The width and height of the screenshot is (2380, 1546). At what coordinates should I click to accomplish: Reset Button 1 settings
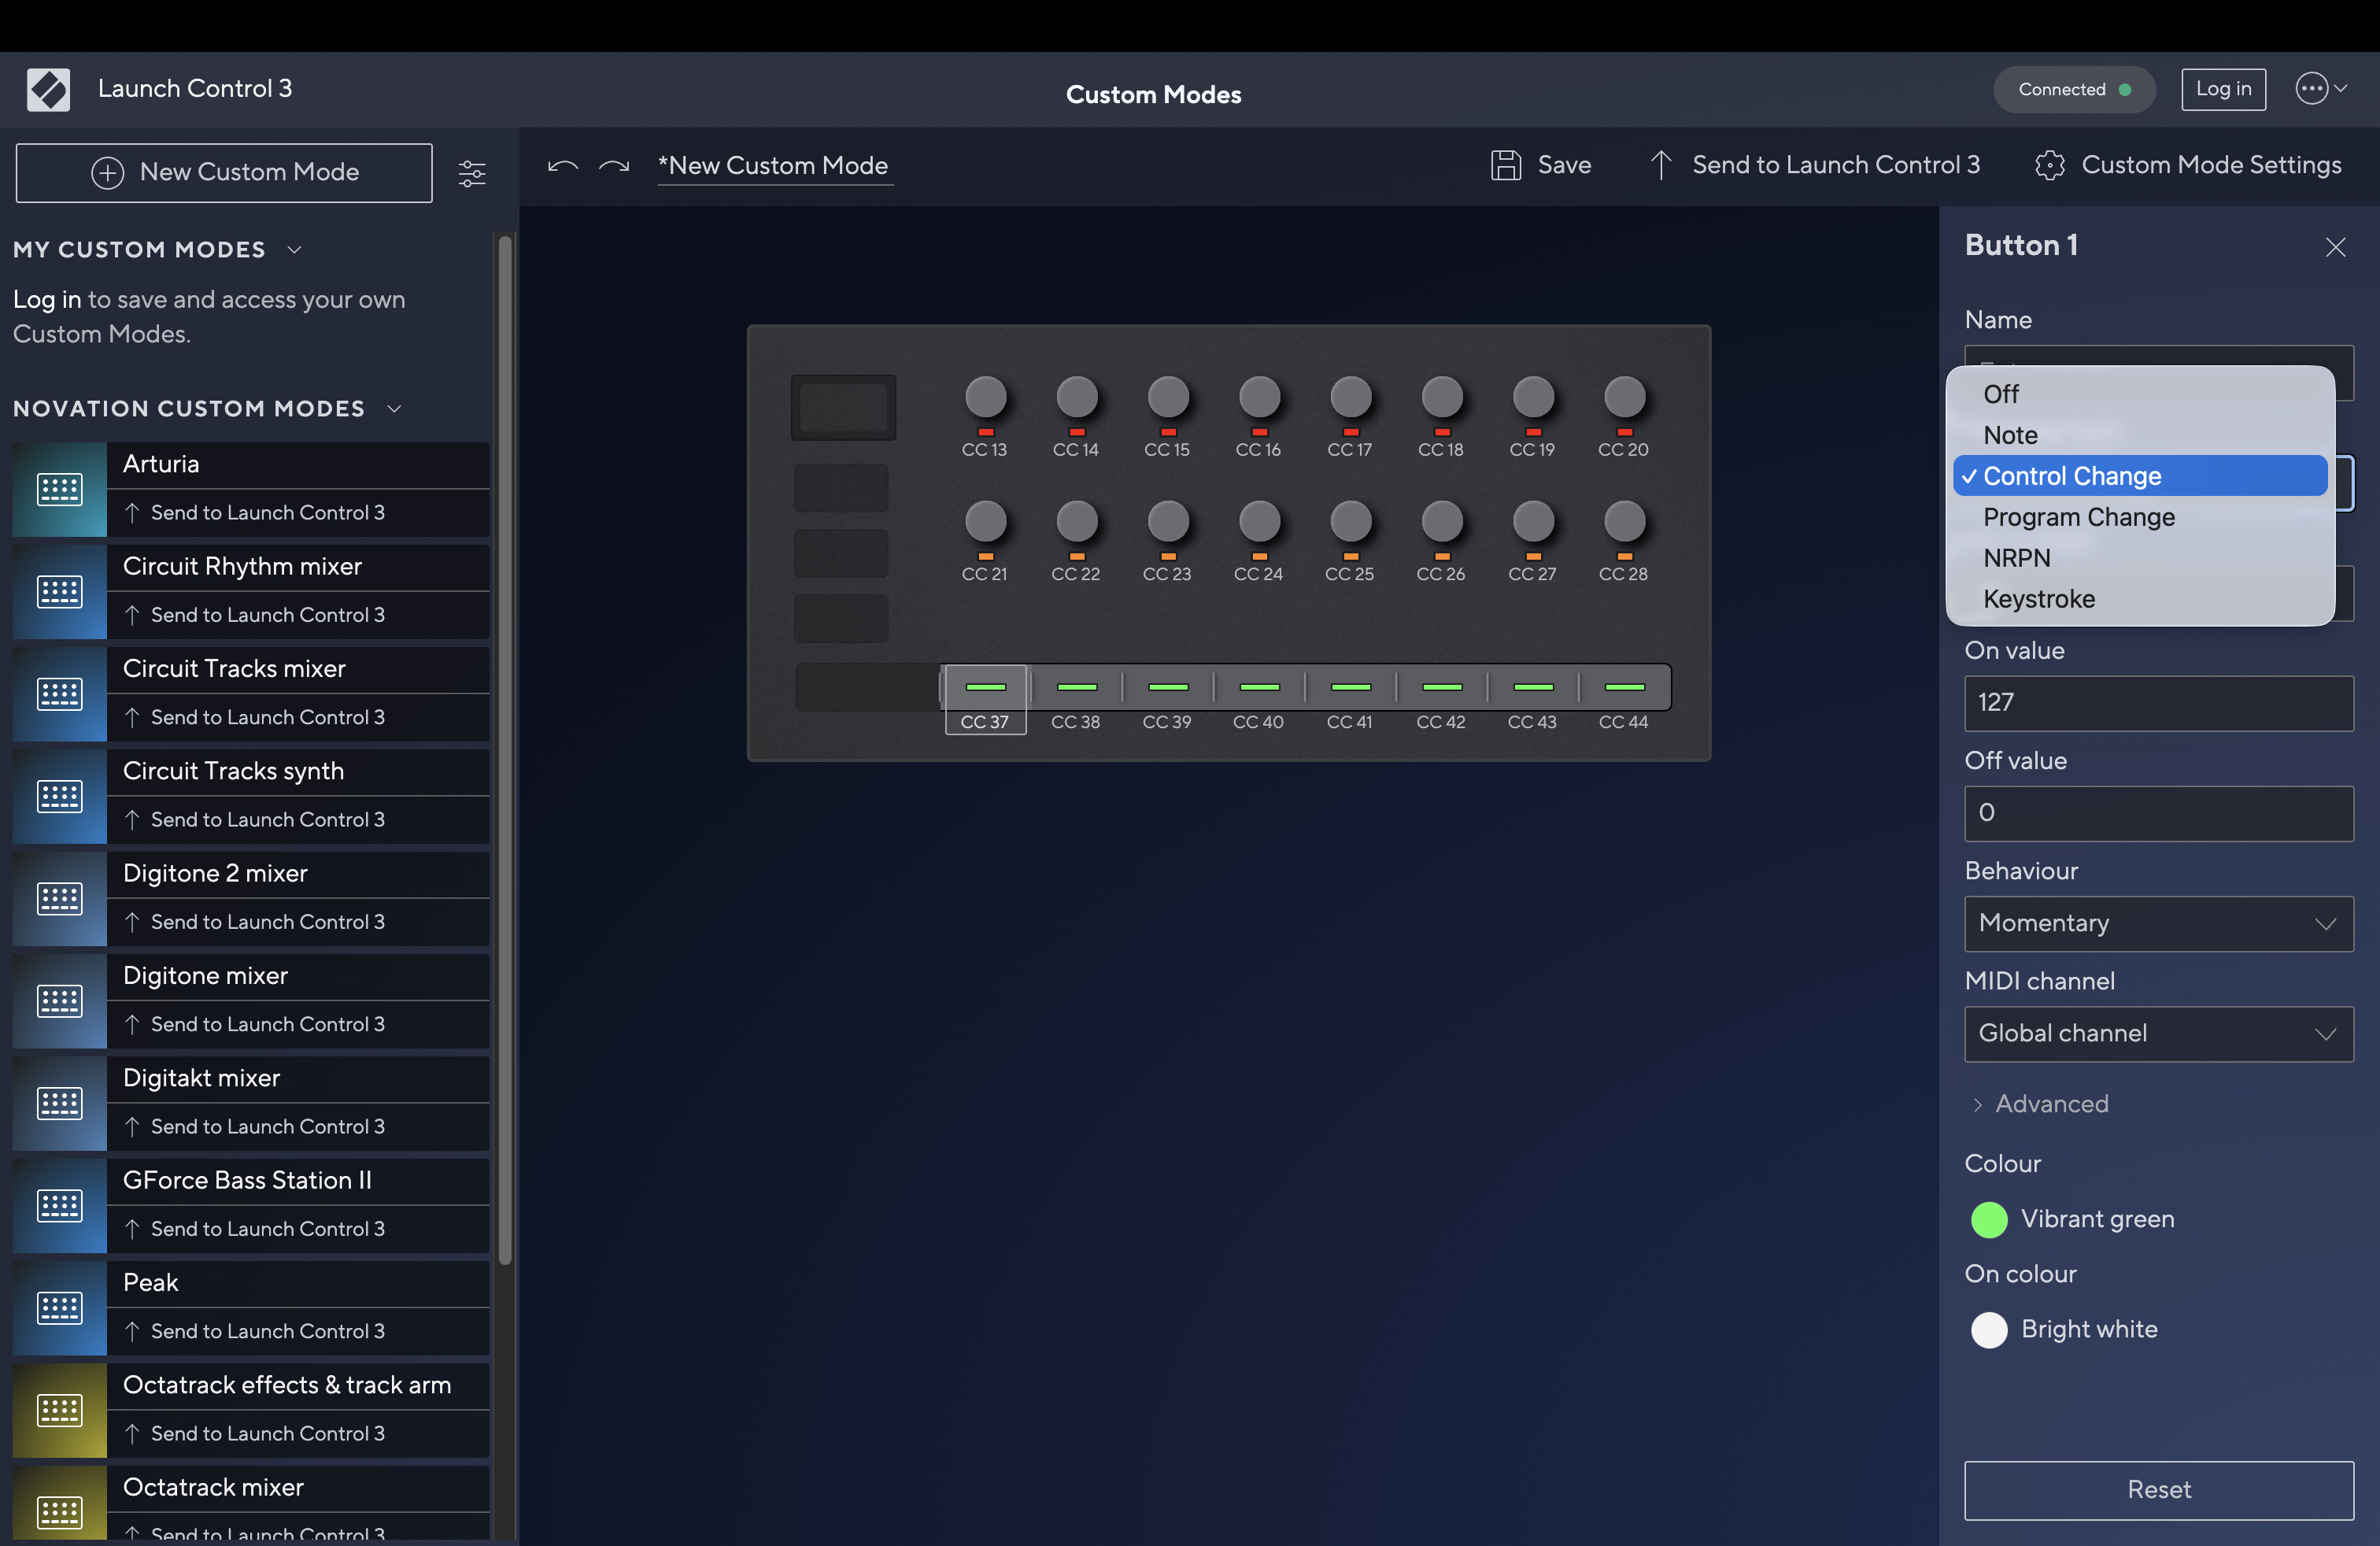pos(2158,1490)
